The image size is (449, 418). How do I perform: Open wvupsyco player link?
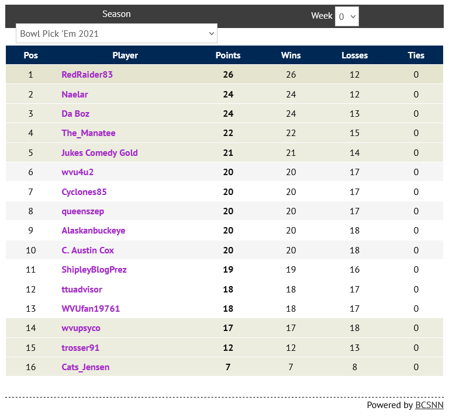[x=81, y=328]
